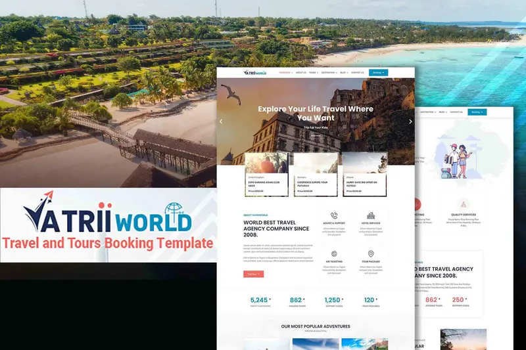
Task: Open Contact Us on the front page
Action: 357,73
